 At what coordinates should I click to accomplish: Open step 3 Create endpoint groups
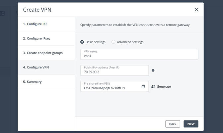(46, 53)
